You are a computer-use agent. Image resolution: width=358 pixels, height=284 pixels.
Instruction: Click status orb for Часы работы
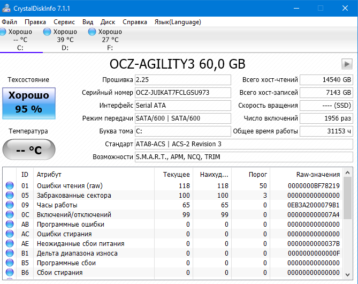(x=10, y=205)
